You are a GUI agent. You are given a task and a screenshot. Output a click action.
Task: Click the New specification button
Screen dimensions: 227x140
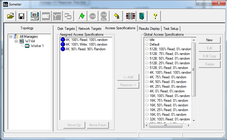(209, 40)
